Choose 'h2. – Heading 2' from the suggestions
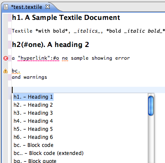The width and height of the screenshot is (165, 163). tap(33, 105)
